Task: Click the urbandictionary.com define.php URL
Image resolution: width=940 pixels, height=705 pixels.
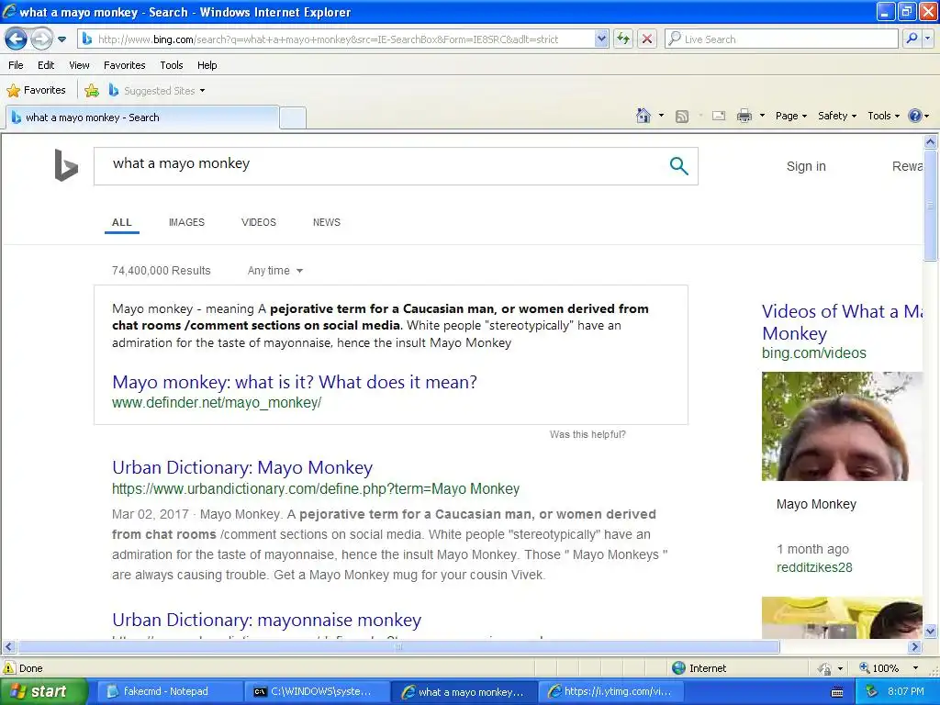Action: [x=316, y=489]
